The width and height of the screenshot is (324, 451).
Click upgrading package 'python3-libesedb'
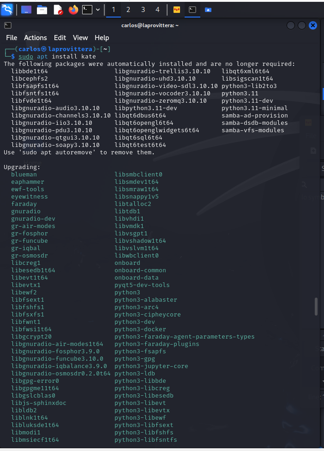[144, 395]
